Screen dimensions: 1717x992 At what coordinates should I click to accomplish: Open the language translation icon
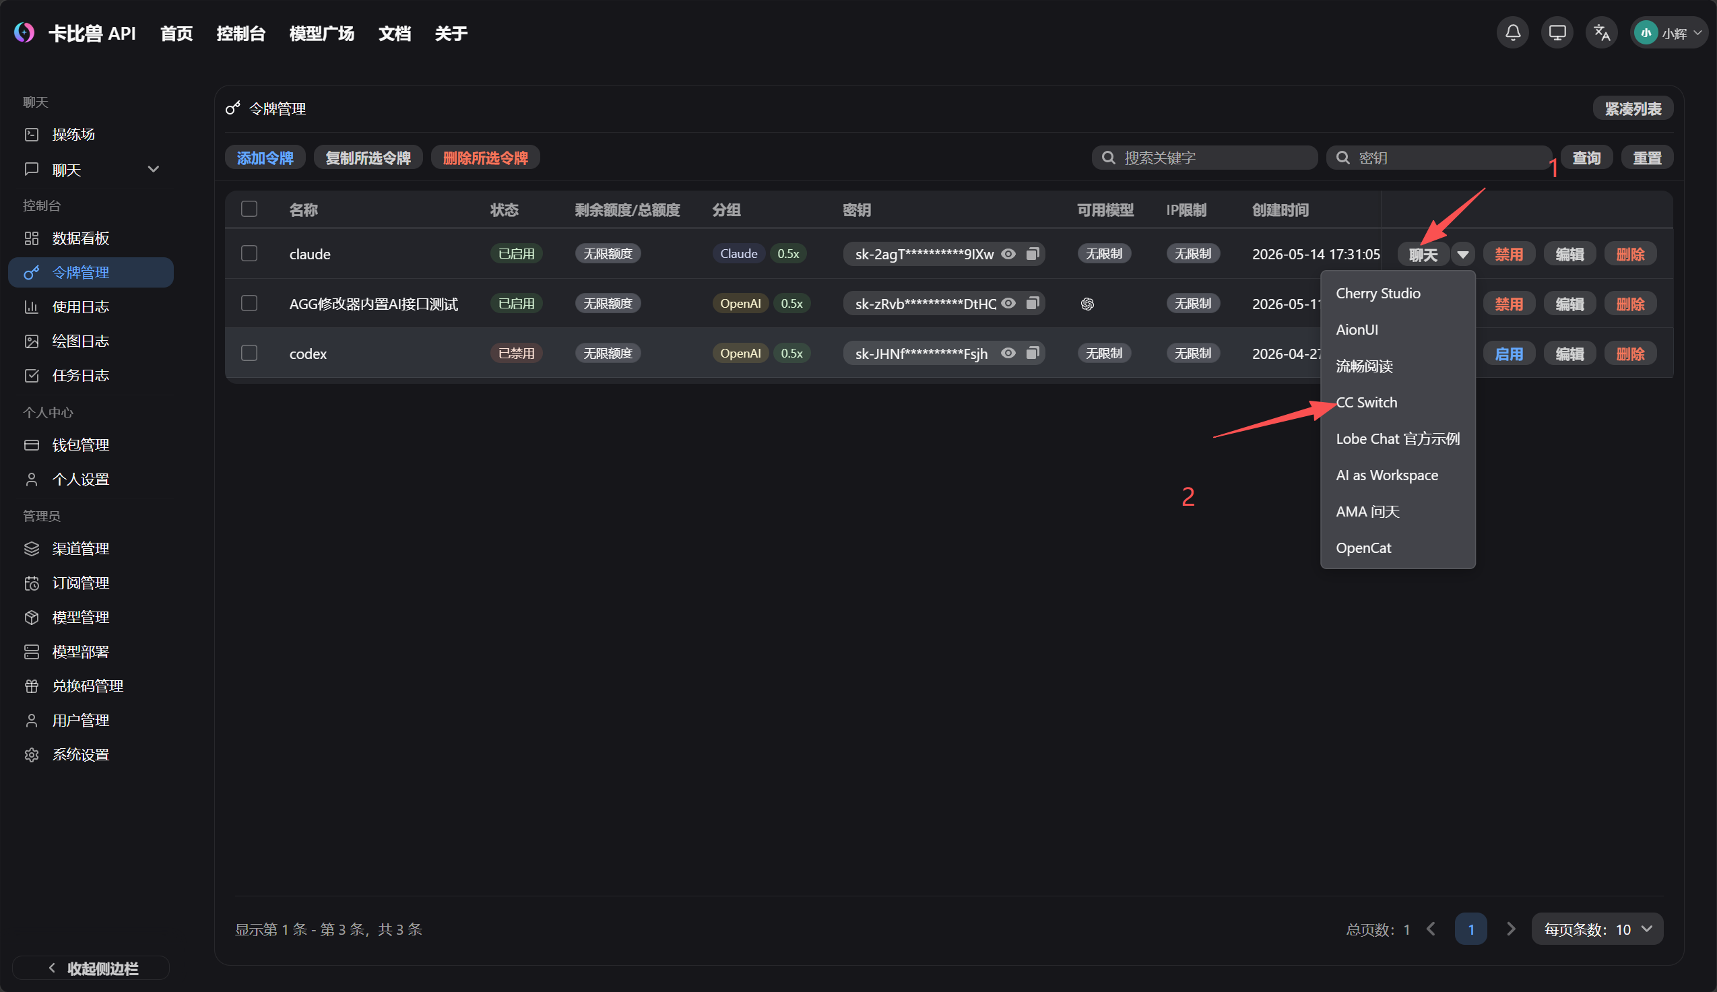point(1601,33)
